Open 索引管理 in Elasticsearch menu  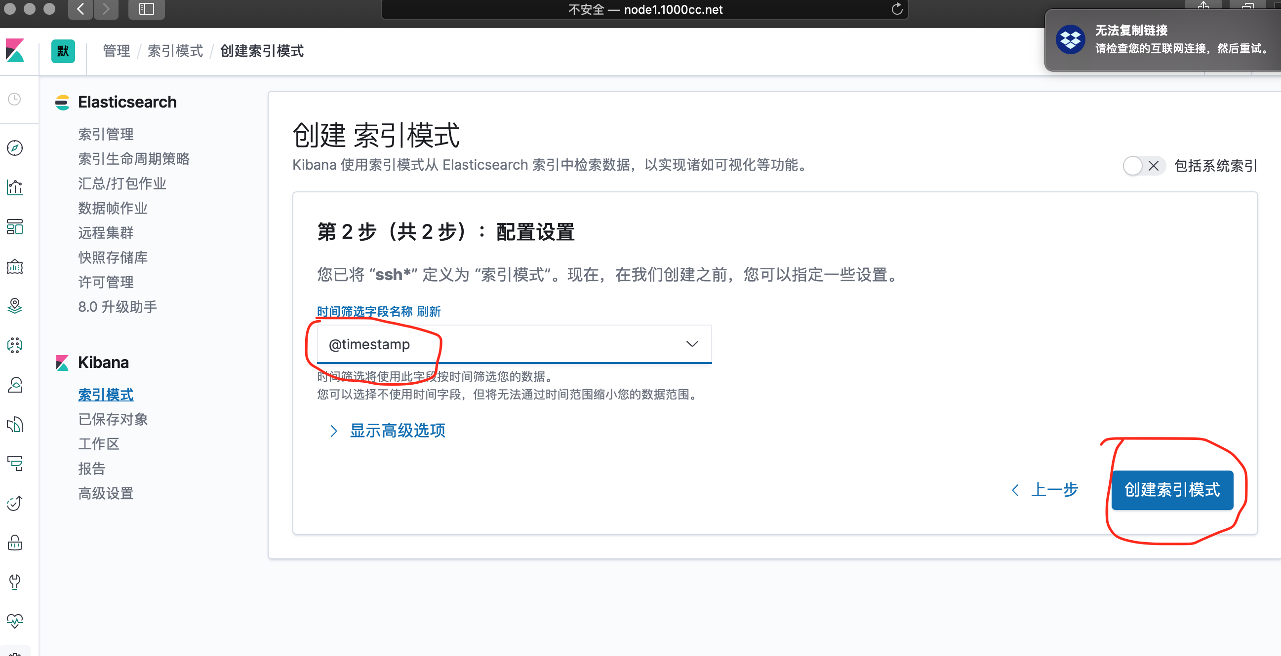point(105,134)
